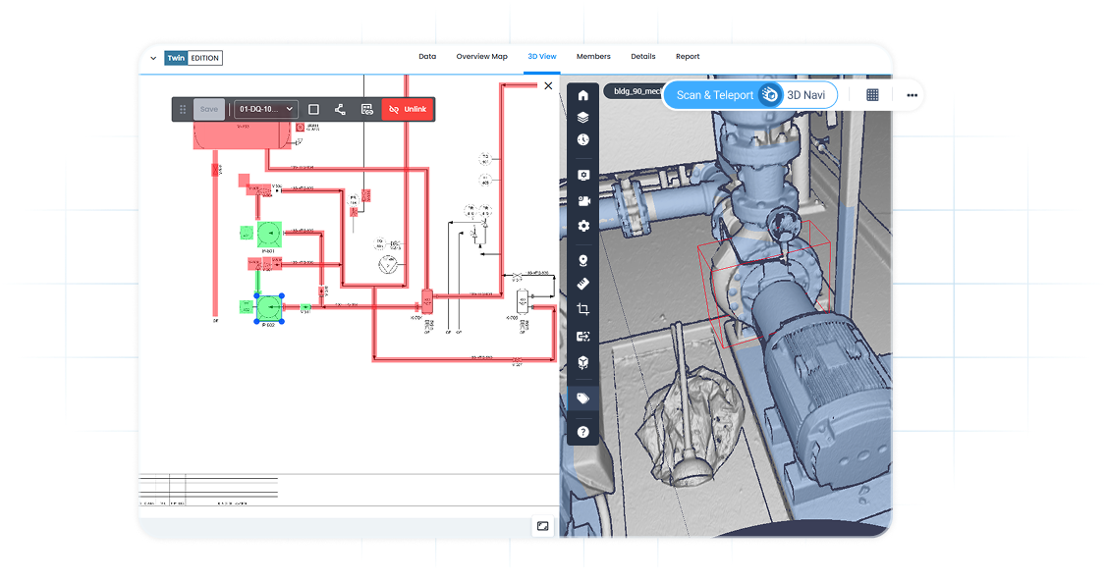Click the Home icon in 3D sidebar

[x=583, y=95]
